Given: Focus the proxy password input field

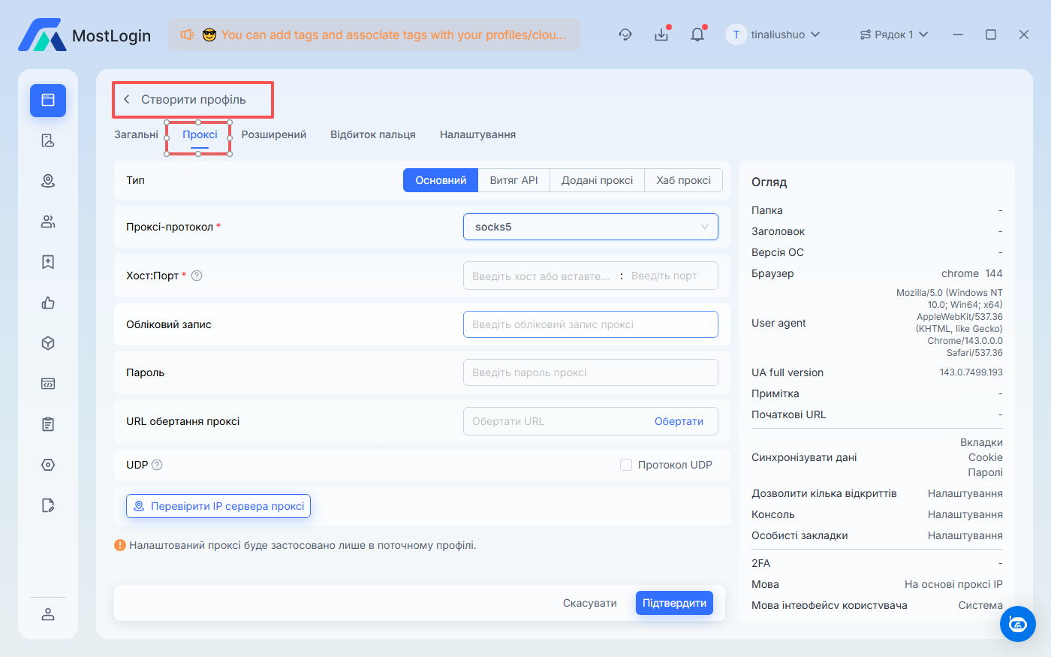Looking at the screenshot, I should click(x=590, y=372).
